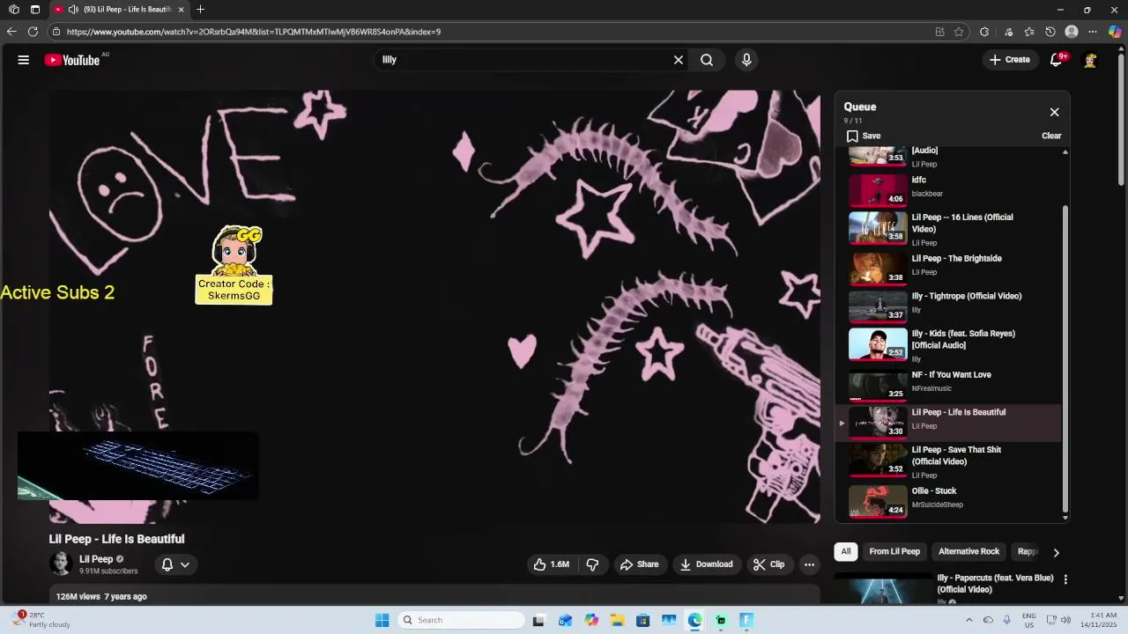This screenshot has height=634, width=1128.
Task: Click current Life Is Beautiful queue item
Action: pos(948,422)
